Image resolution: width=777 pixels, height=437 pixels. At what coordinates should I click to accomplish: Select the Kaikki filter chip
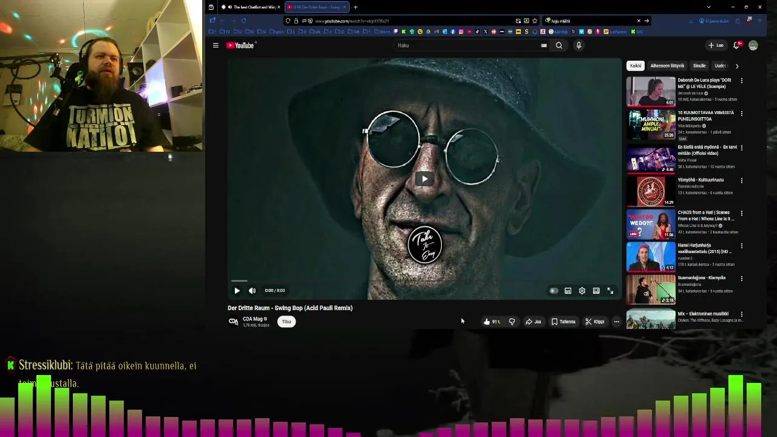coord(636,66)
